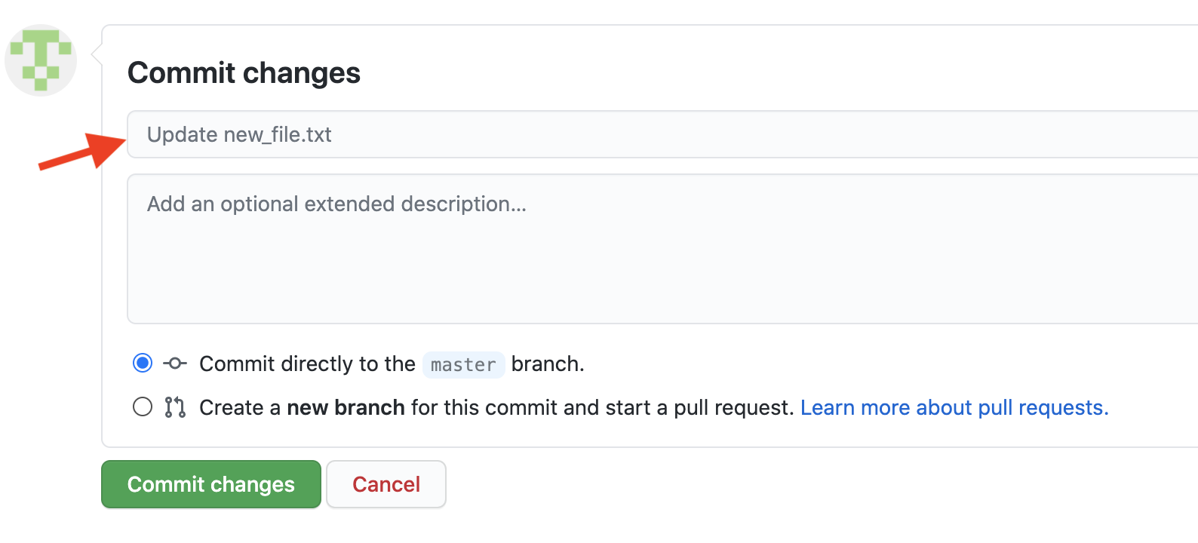Click the bold "new branch" text
The image size is (1198, 543).
[346, 407]
